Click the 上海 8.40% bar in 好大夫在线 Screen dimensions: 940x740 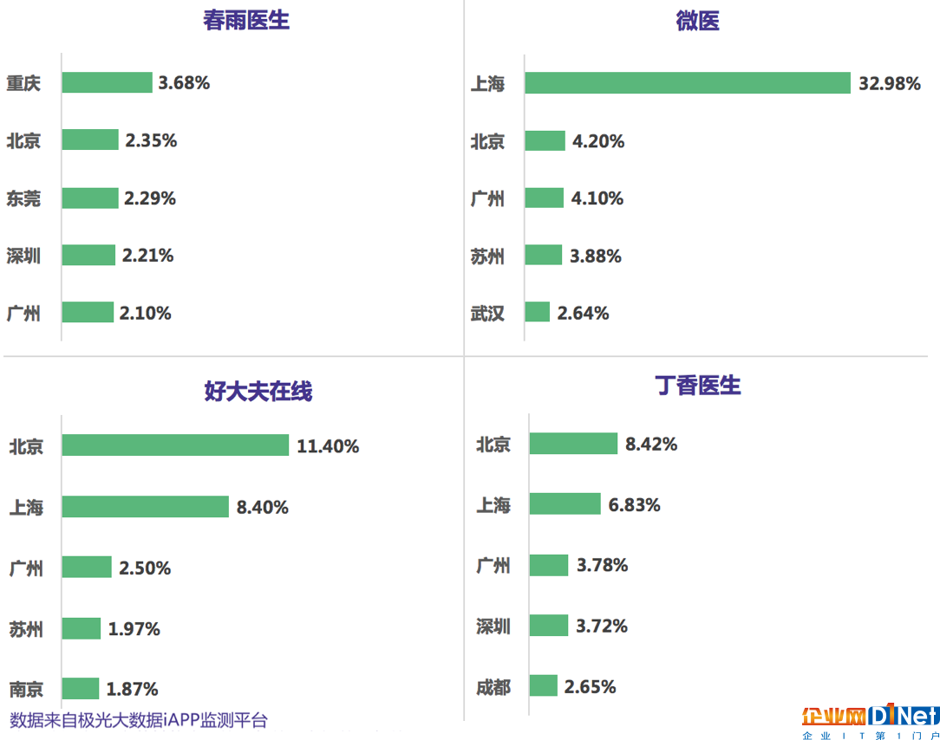click(146, 506)
